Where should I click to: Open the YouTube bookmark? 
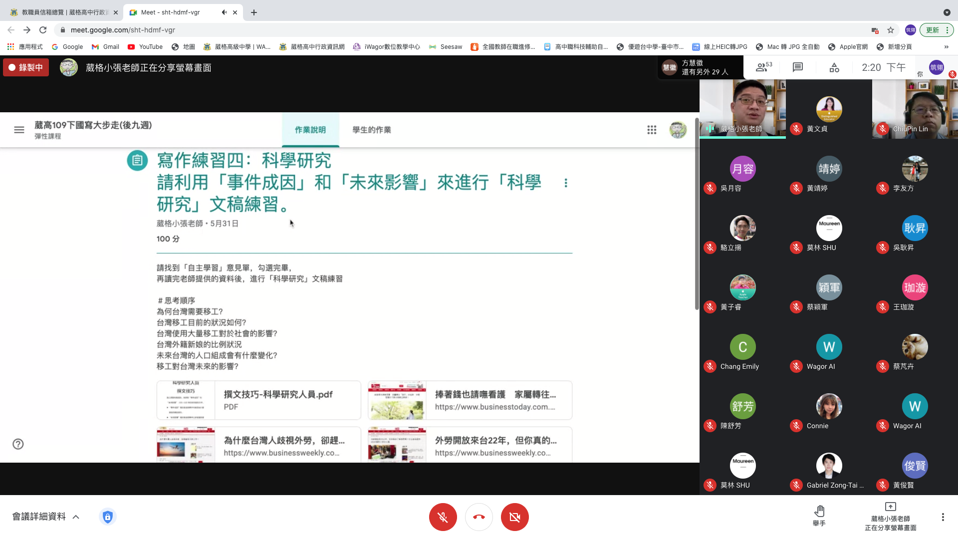click(145, 47)
